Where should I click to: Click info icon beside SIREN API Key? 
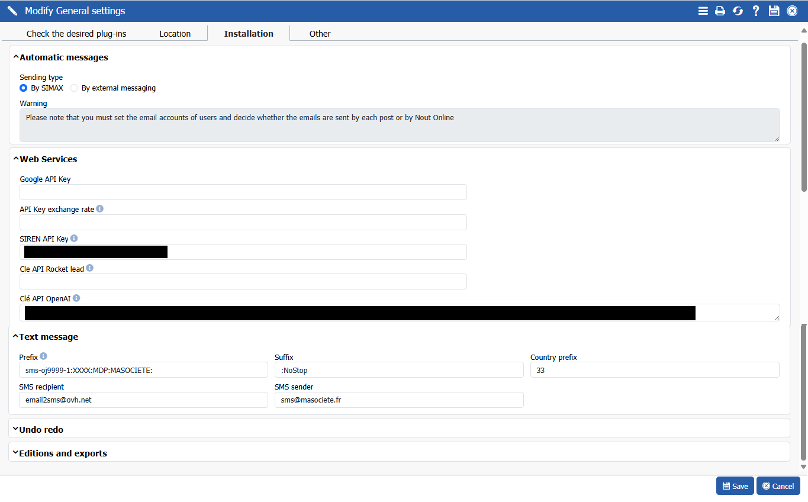click(x=74, y=239)
